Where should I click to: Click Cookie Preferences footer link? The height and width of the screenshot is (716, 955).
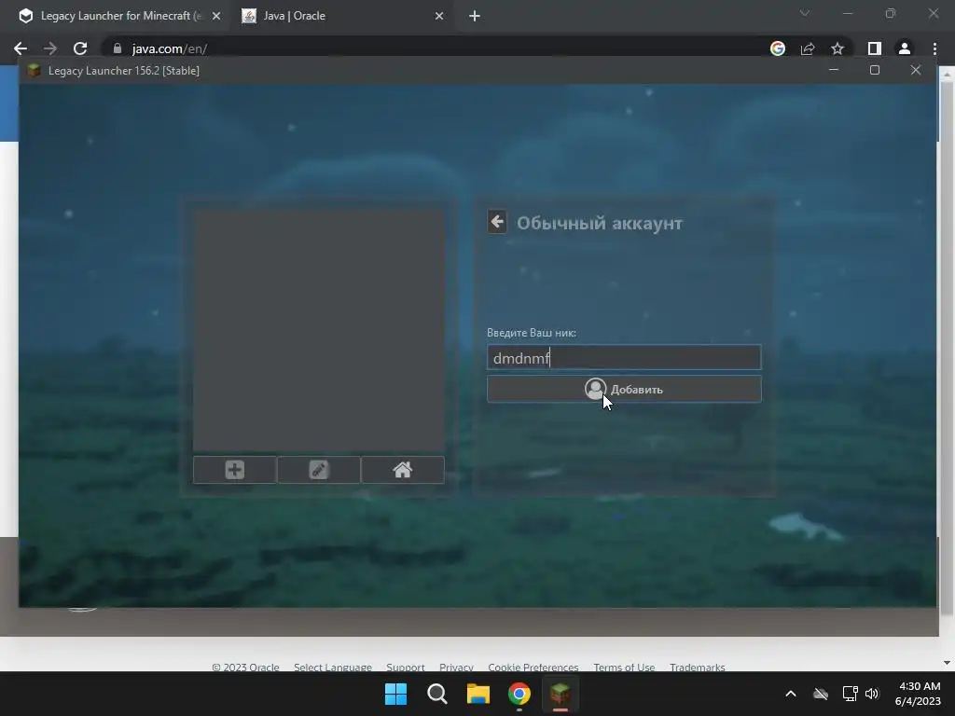(x=533, y=668)
